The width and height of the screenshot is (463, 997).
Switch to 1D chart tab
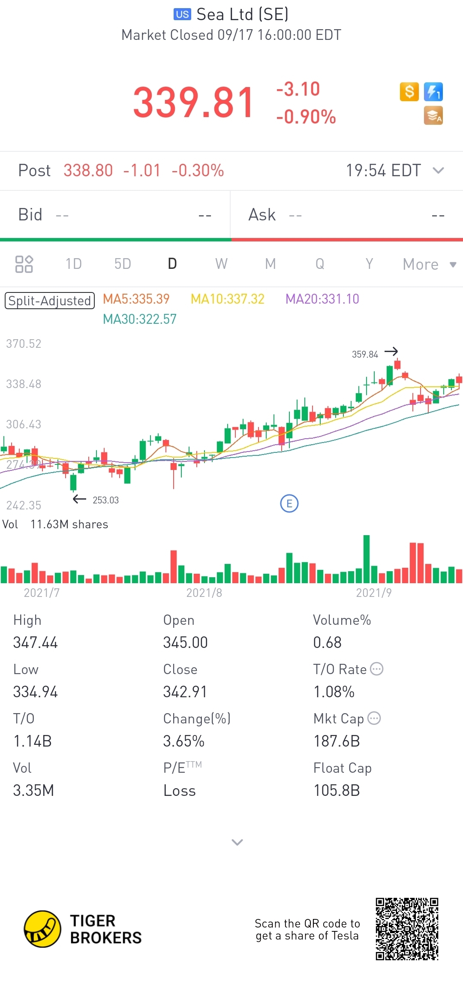point(74,264)
